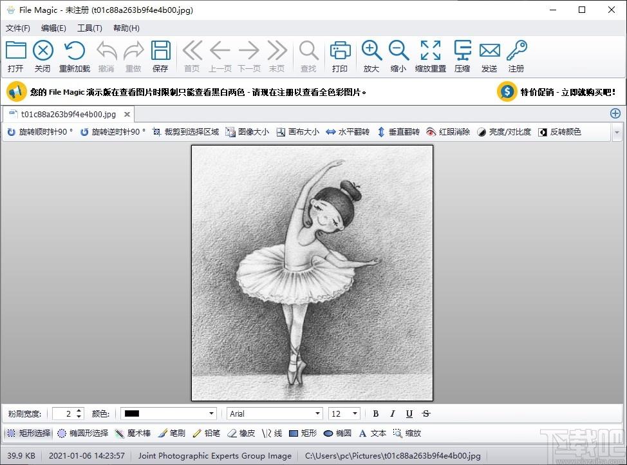Select the 椭圆形选择 ellipse selection tool

pyautogui.click(x=83, y=433)
